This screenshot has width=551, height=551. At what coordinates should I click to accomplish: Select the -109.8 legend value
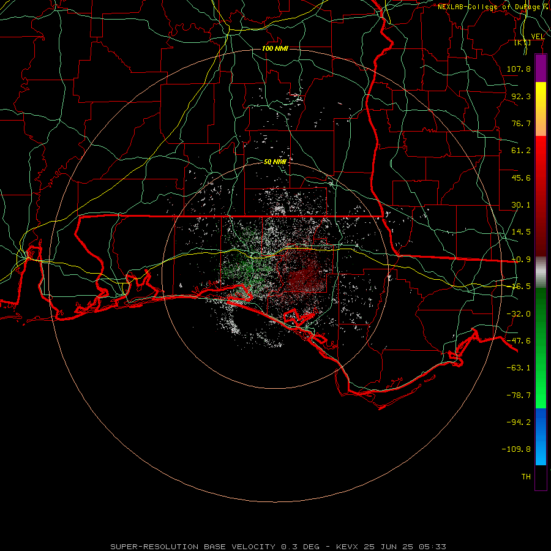point(516,449)
